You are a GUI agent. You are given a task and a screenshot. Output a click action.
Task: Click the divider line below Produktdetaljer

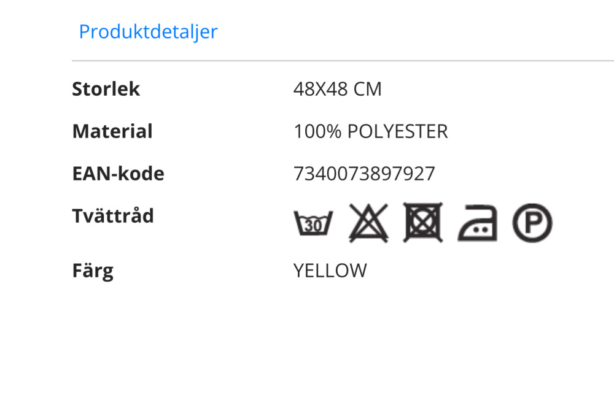(343, 61)
